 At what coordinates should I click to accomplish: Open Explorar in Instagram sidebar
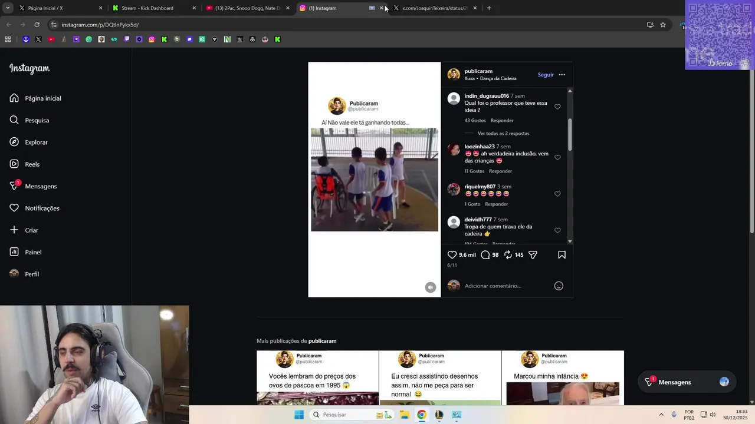click(29, 142)
